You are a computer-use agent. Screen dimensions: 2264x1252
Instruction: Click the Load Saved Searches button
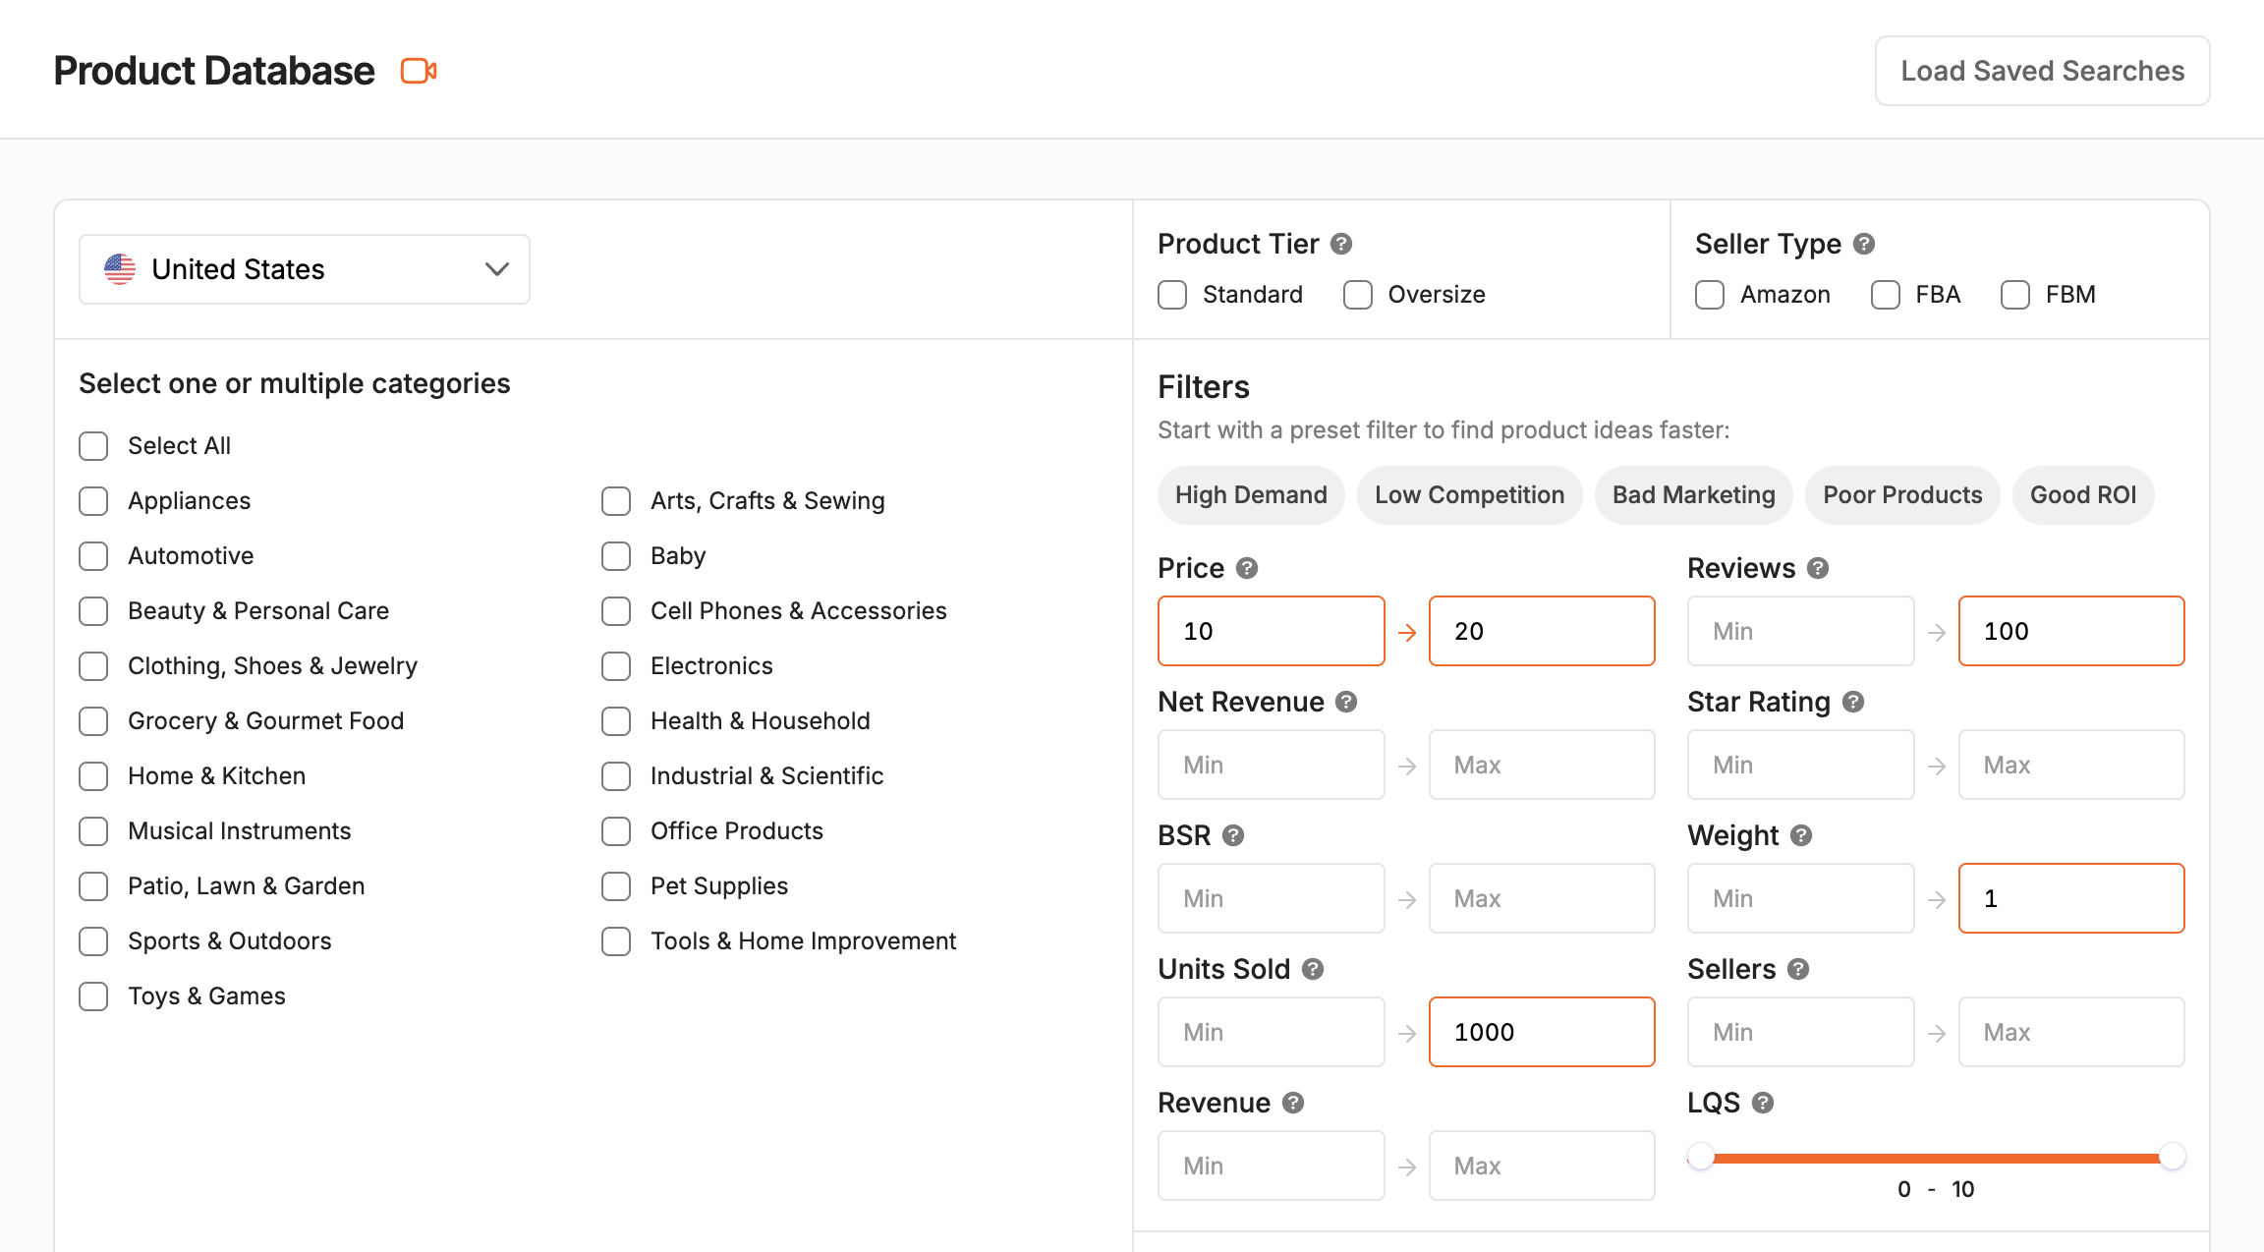(2042, 71)
